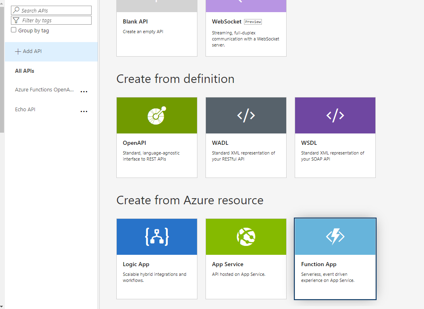Select the All APIs heading
The height and width of the screenshot is (309, 424).
[x=25, y=71]
